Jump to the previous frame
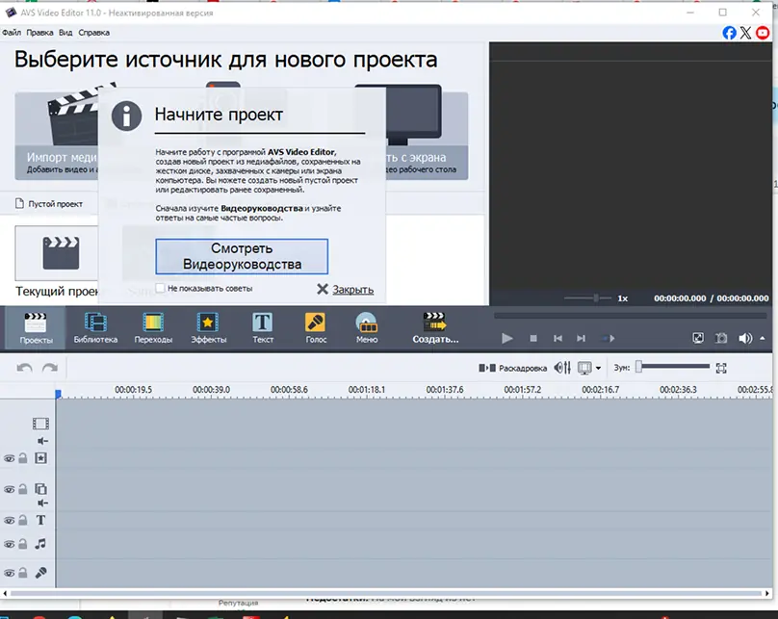 pos(558,338)
